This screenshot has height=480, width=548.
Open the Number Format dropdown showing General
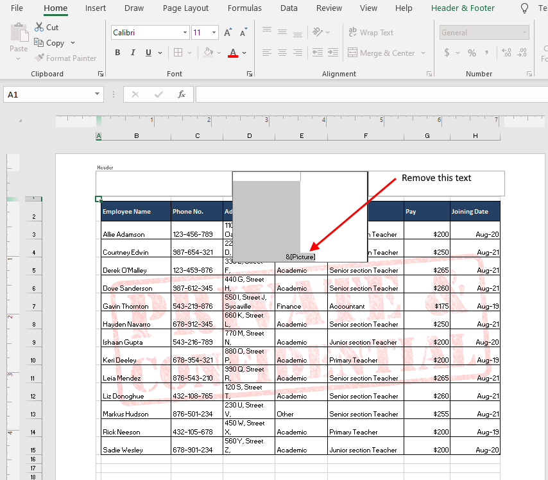[x=484, y=32]
